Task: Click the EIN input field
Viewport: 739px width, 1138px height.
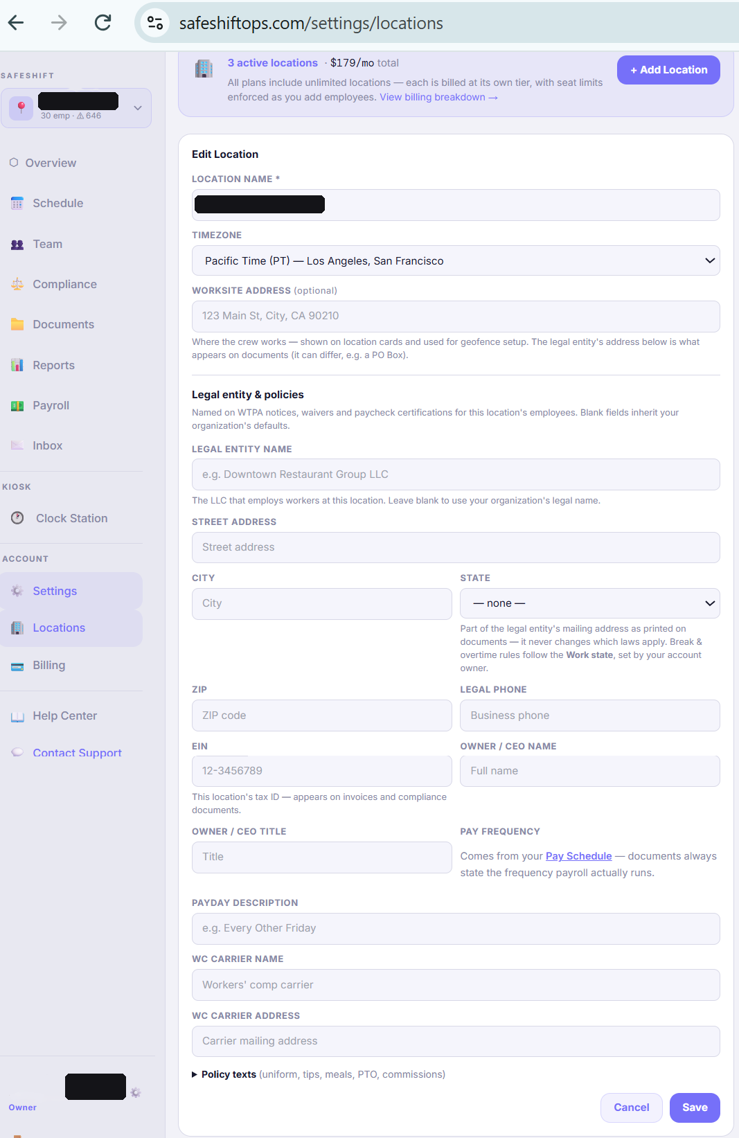Action: [322, 771]
